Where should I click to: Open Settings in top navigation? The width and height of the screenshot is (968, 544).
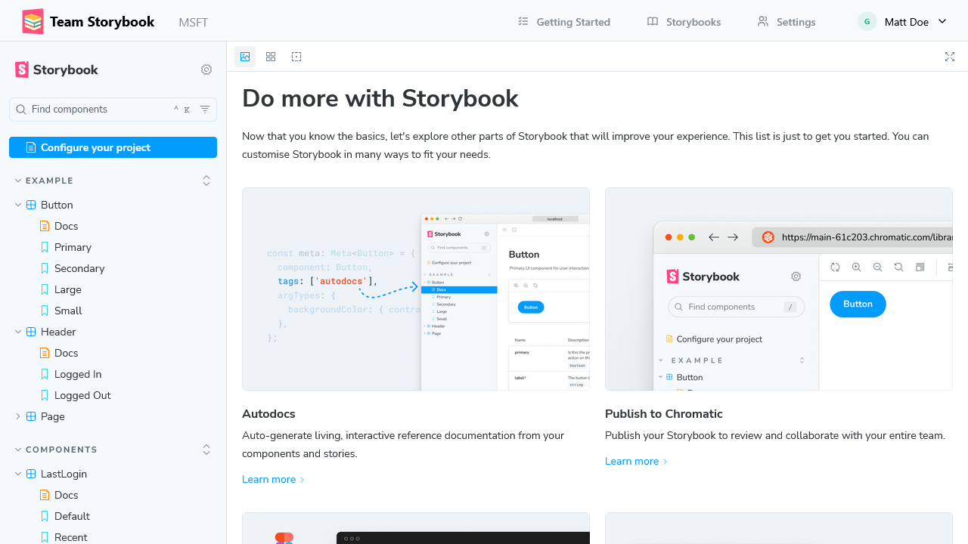(786, 22)
